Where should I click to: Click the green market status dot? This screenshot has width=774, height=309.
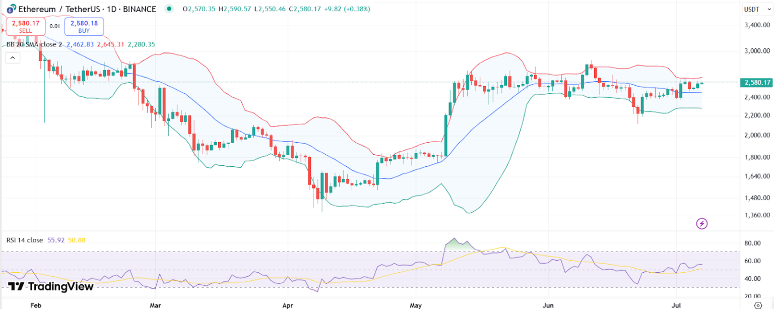coord(169,9)
